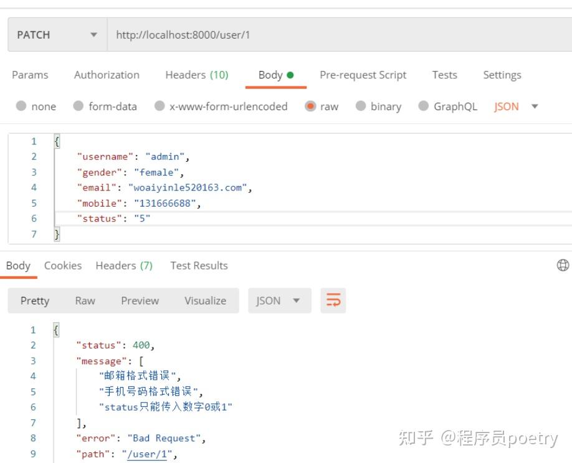The width and height of the screenshot is (572, 463).
Task: Select the binary body radio button
Action: (360, 106)
